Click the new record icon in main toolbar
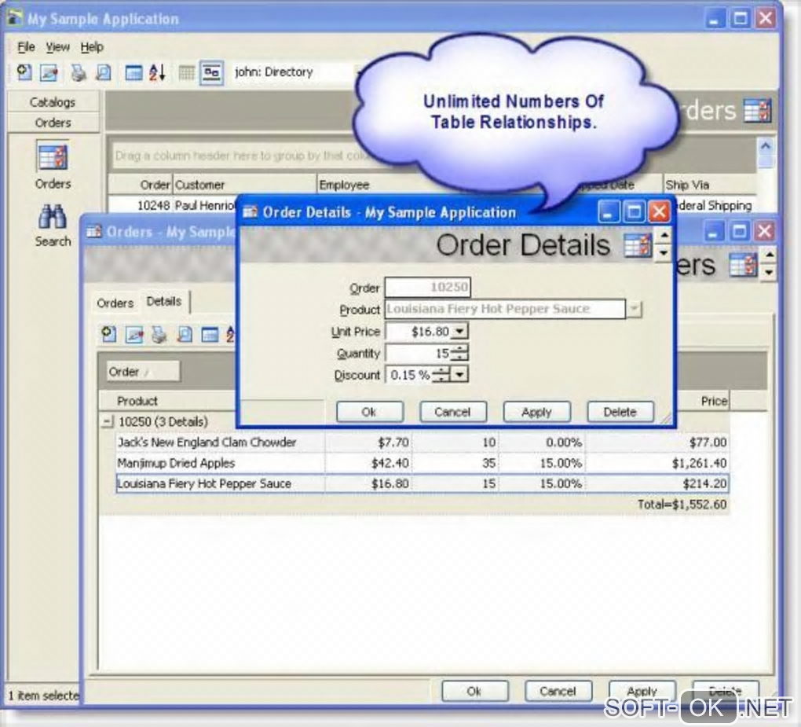 tap(24, 72)
